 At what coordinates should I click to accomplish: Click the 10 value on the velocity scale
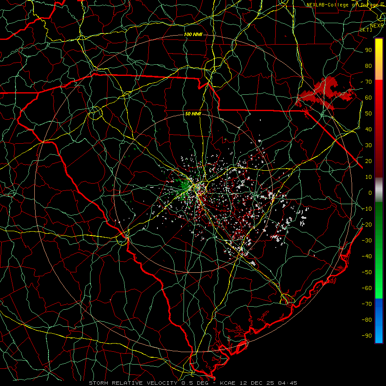[x=368, y=177]
